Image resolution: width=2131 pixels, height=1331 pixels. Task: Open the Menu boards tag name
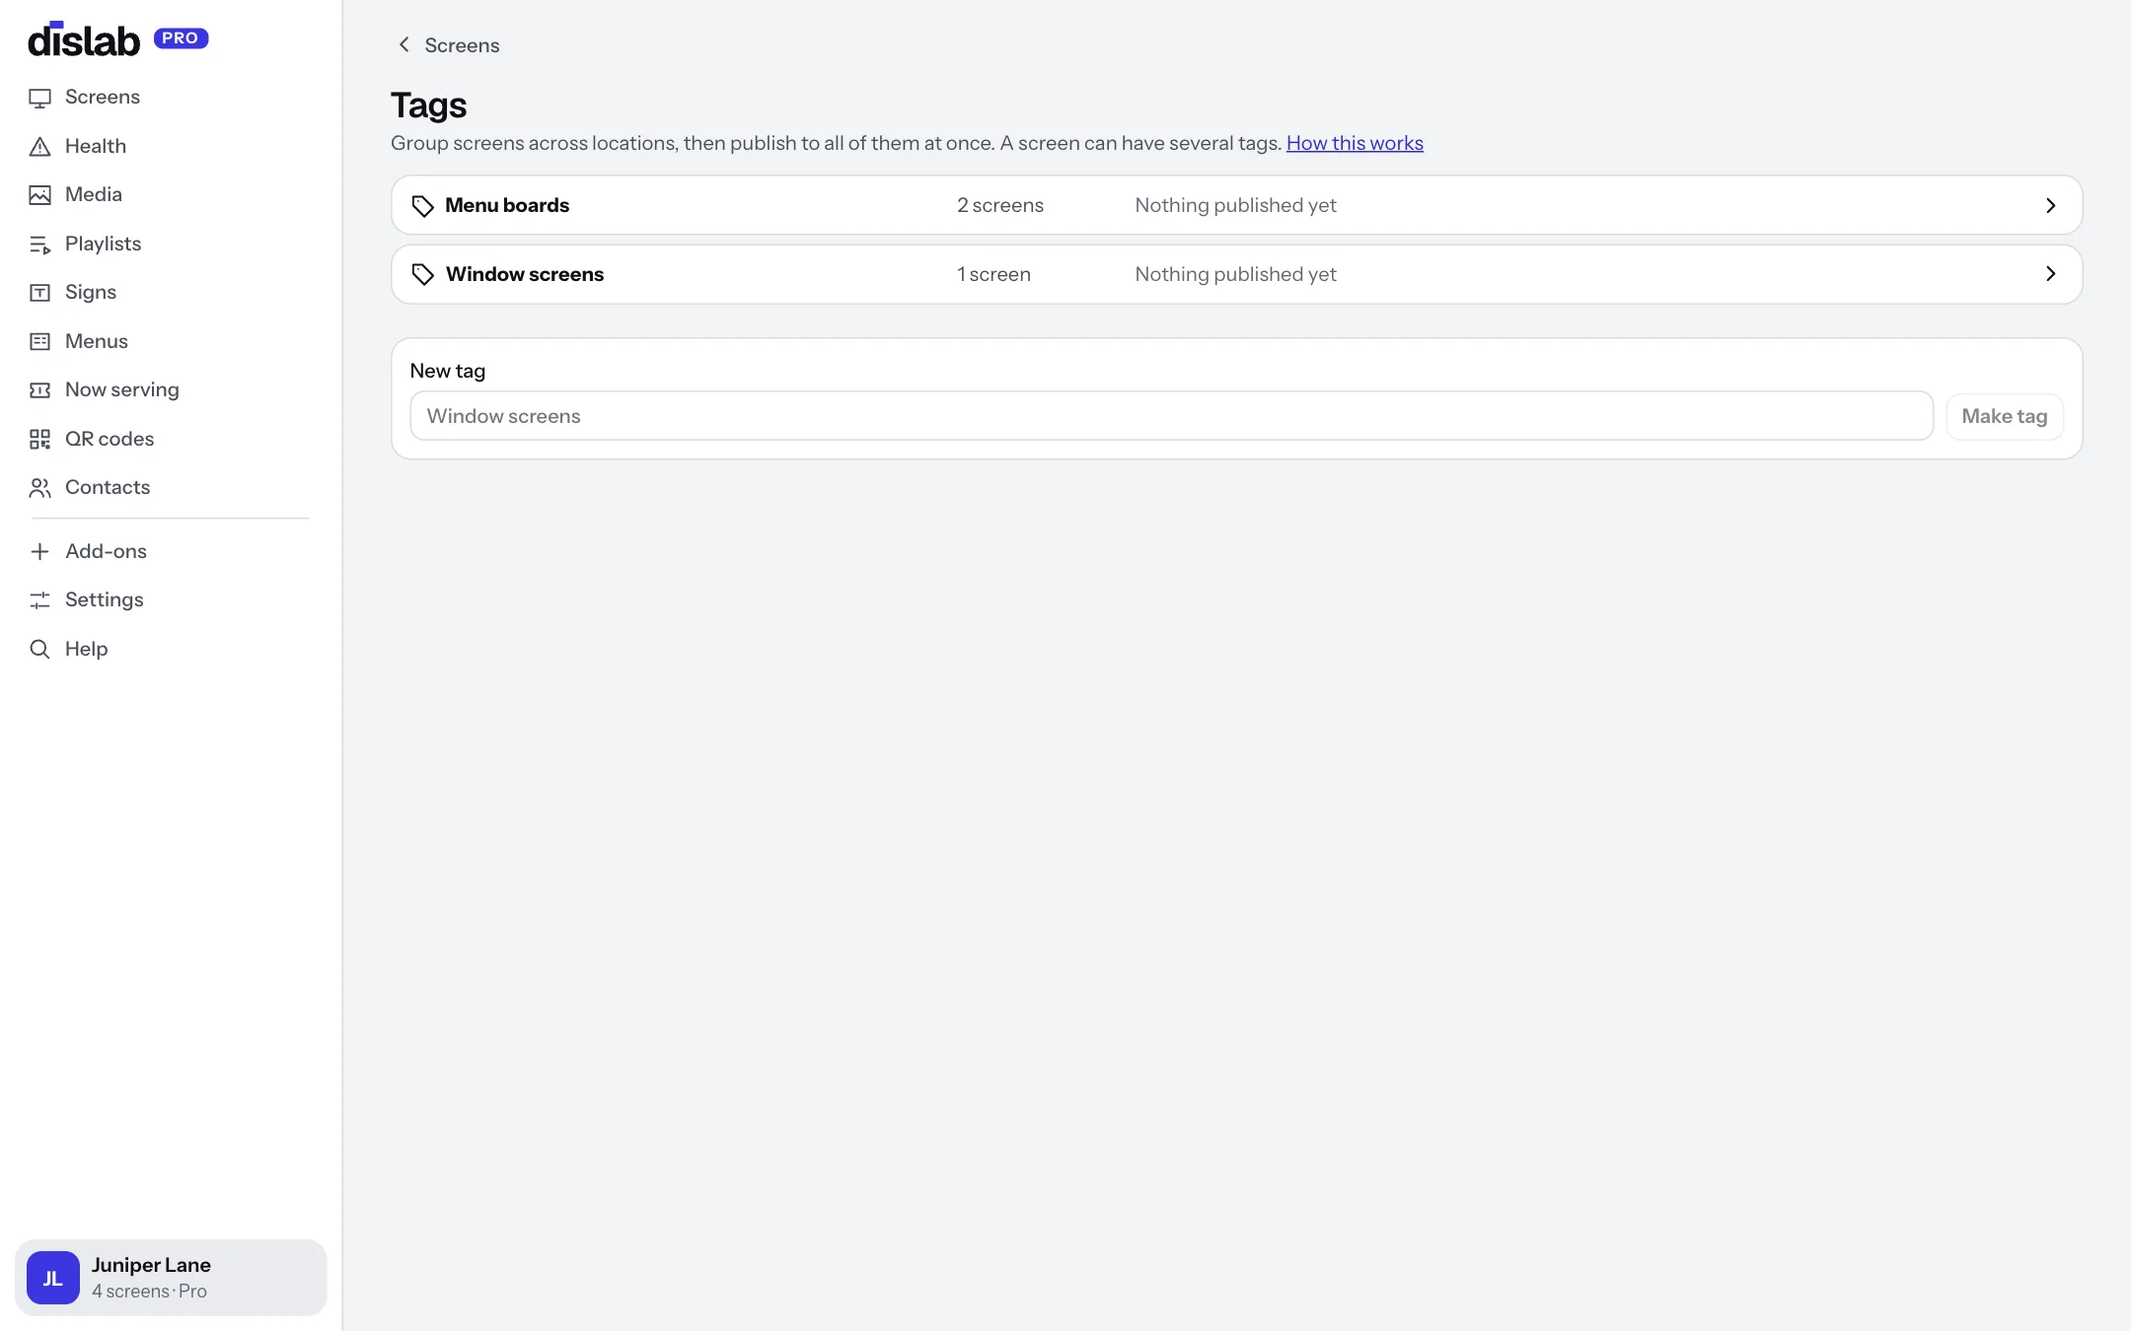pos(507,205)
